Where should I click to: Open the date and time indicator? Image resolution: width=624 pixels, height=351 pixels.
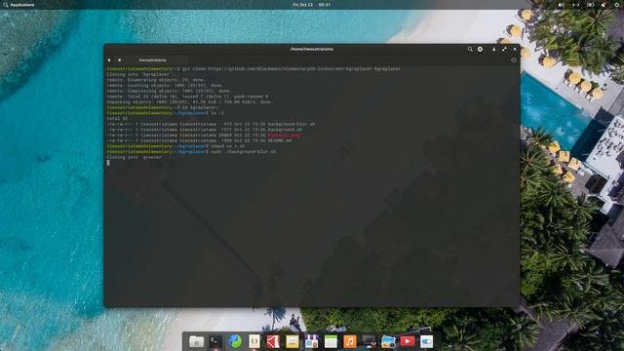tap(312, 5)
